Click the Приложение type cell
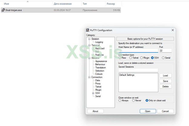Viewport: 189px width, 126px height. point(90,10)
